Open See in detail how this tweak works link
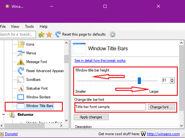 coord(100,61)
